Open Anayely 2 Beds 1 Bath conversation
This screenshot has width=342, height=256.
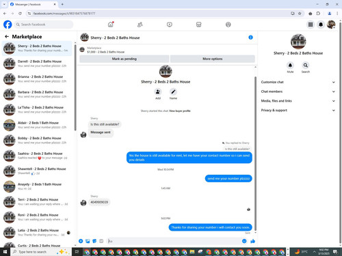coord(37,186)
